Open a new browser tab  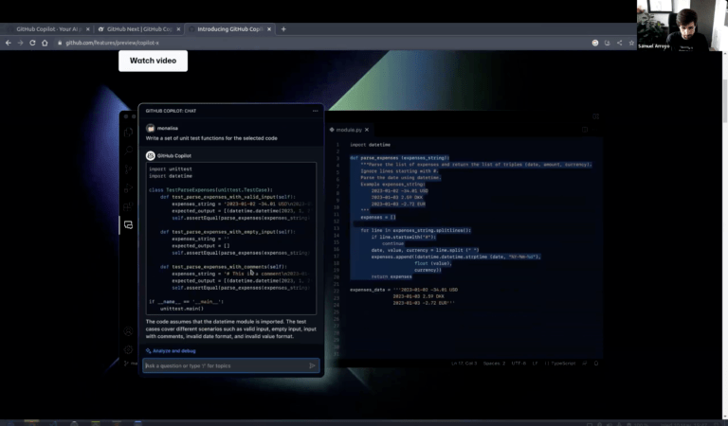283,29
